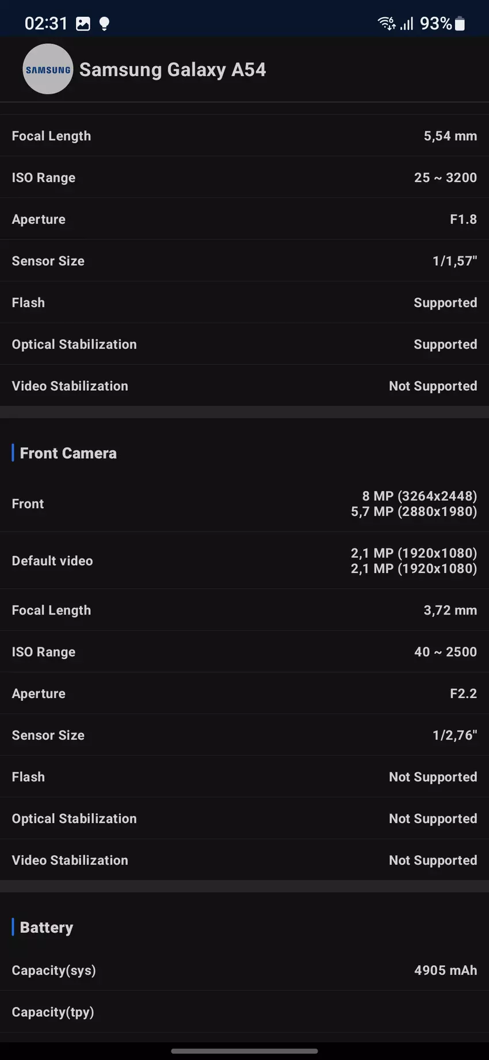Tap the Wi-Fi status icon
Viewport: 489px width, 1060px height.
(386, 24)
